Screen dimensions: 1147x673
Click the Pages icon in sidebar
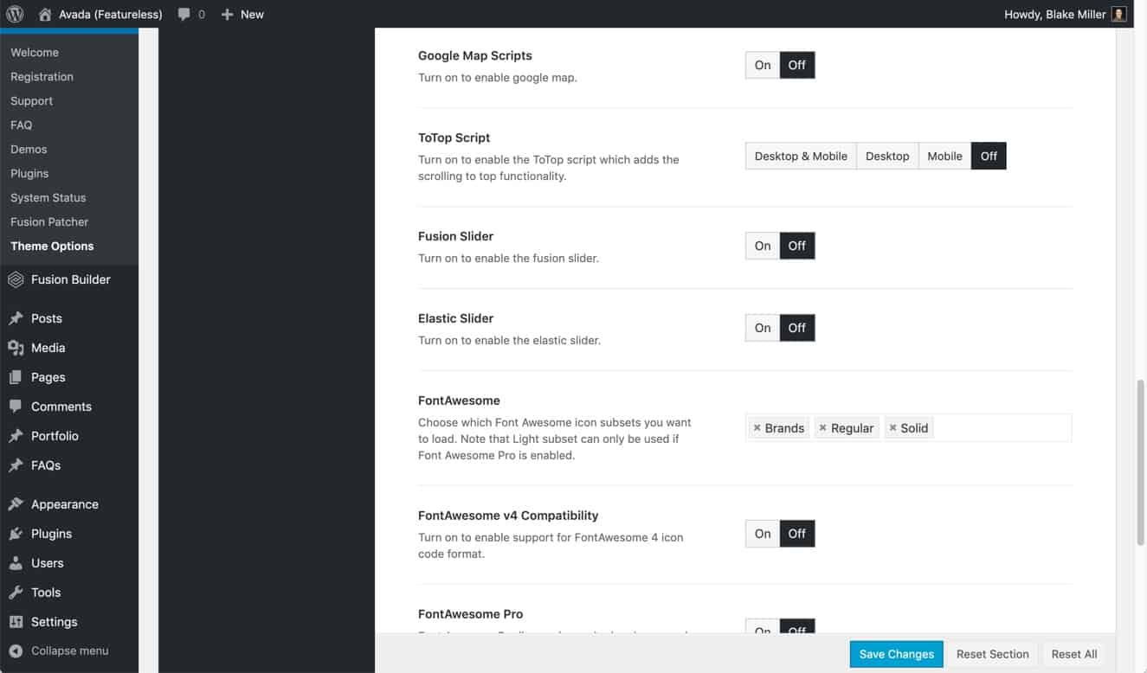click(16, 377)
